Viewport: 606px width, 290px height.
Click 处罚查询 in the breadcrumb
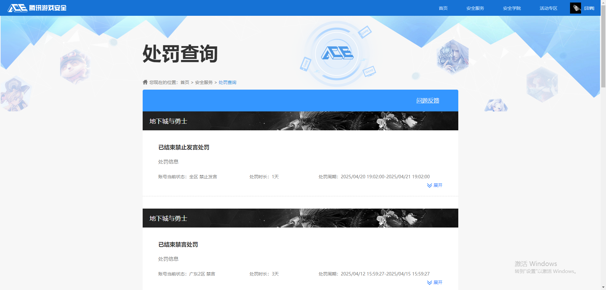click(x=228, y=82)
